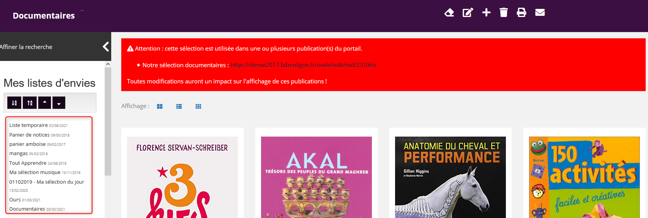Image resolution: width=648 pixels, height=218 pixels.
Task: Click the Documentaires page title
Action: point(44,16)
